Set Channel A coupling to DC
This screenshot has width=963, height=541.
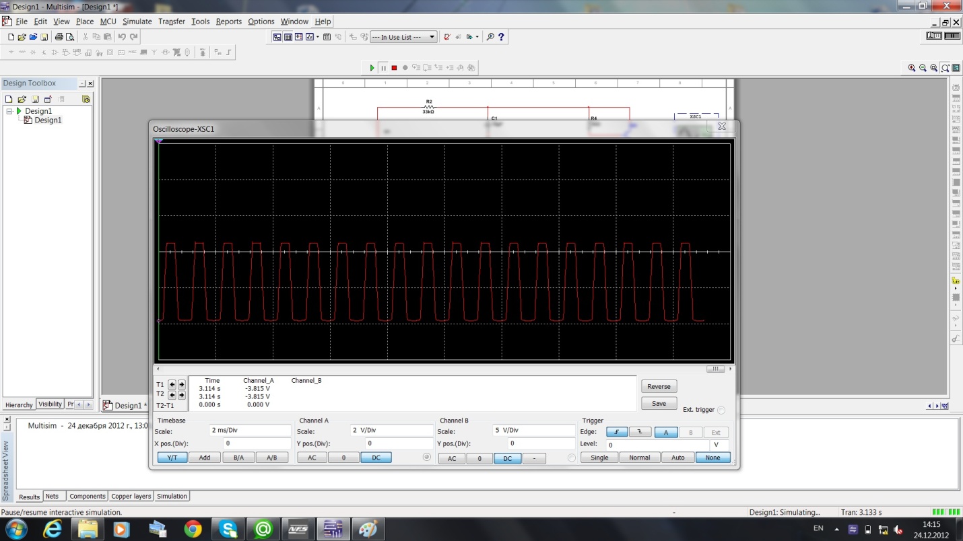[x=376, y=458]
